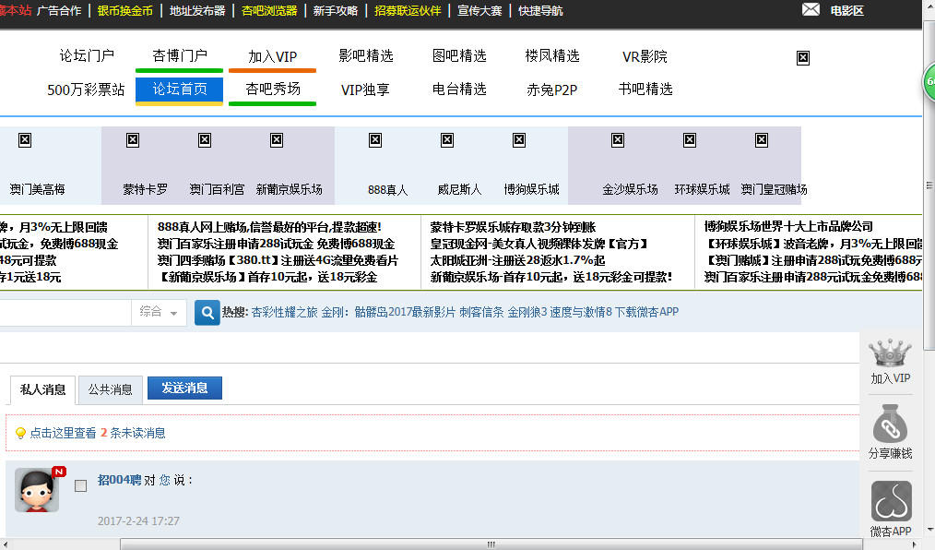Switch to 公共消息 tab
The width and height of the screenshot is (935, 550).
point(111,390)
